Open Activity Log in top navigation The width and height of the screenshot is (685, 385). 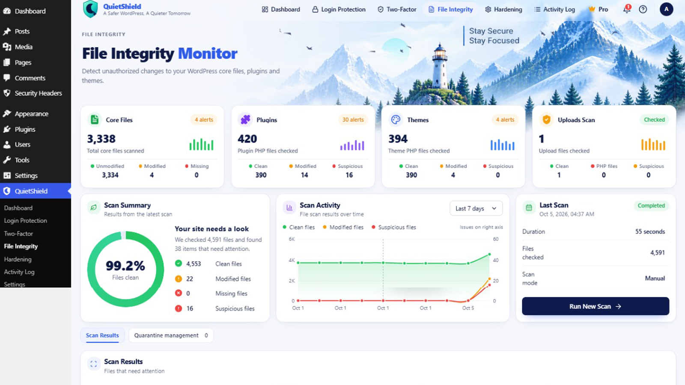(x=554, y=9)
